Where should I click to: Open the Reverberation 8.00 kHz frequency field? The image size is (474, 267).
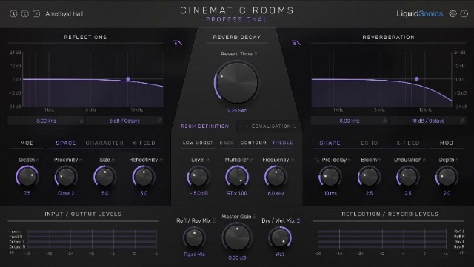click(x=350, y=121)
